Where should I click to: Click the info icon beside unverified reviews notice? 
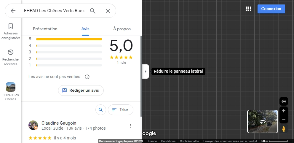(87, 77)
